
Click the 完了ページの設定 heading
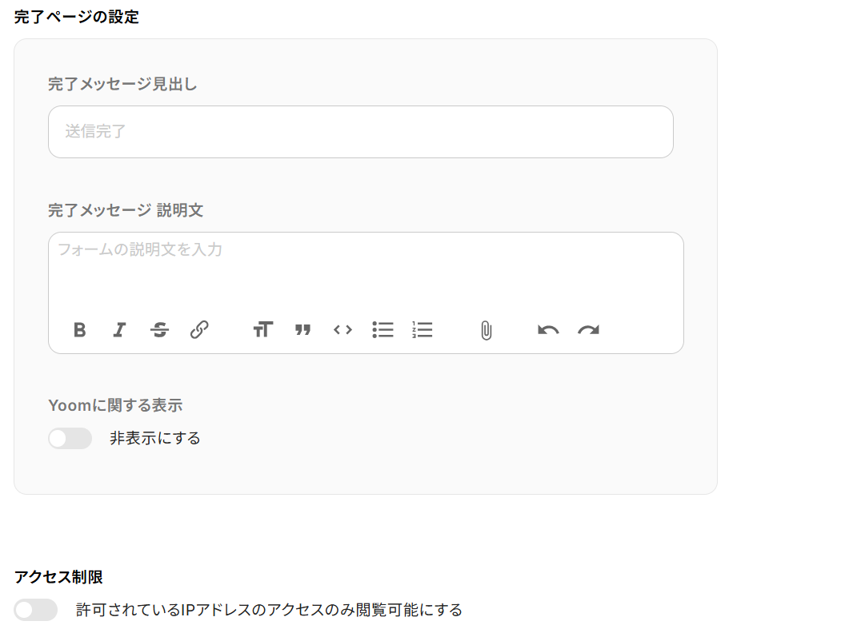pyautogui.click(x=76, y=17)
